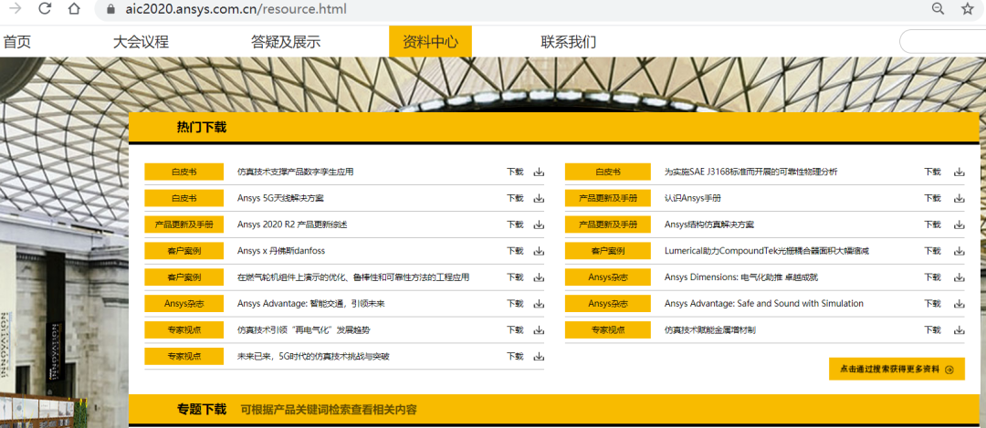Click the 白皮书 tag beside 仿真技术支撑产品数字孪生应用
Viewport: 986px width, 428px height.
click(184, 172)
